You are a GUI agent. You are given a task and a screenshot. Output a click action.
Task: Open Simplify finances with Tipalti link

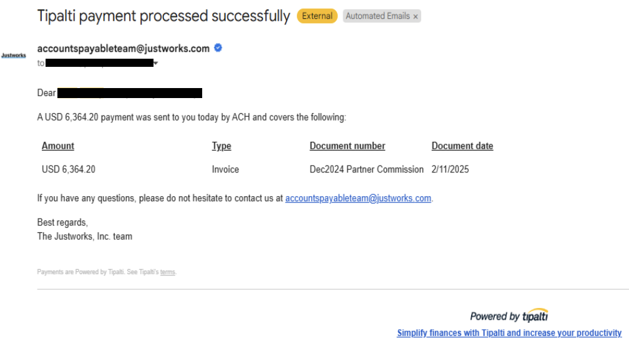tap(509, 333)
